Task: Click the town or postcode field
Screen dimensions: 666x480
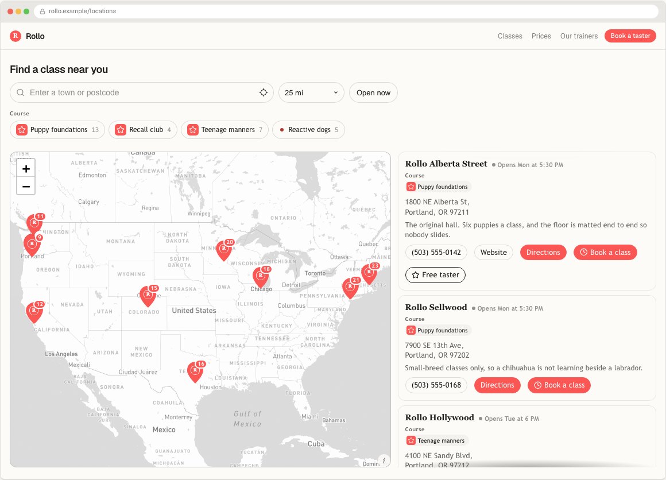Action: (x=141, y=92)
